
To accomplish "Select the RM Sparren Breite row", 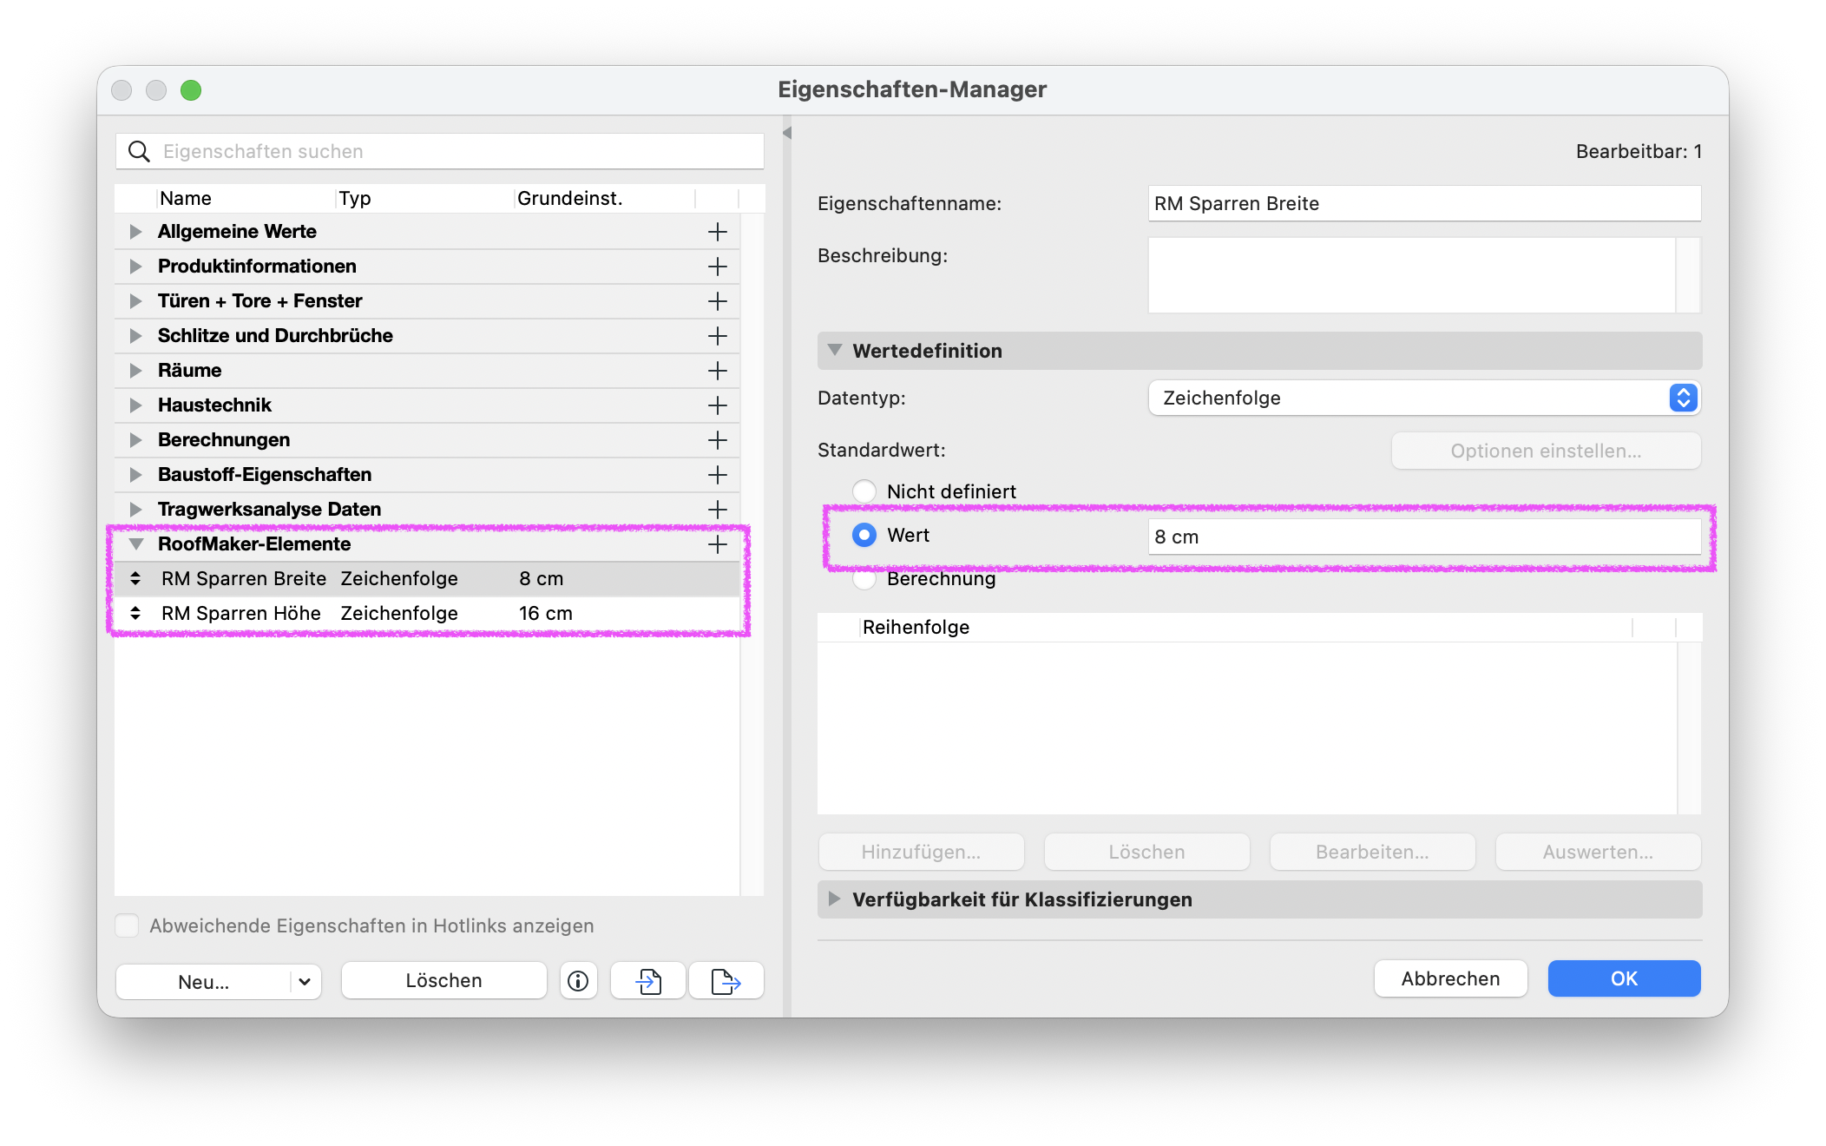I will click(x=428, y=578).
